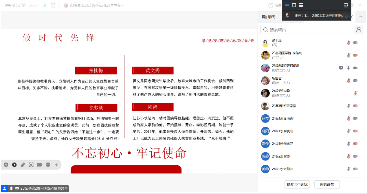Image resolution: width=367 pixels, height=194 pixels.
Task: Expand the sharing screen title dropdown
Action: point(123,5)
